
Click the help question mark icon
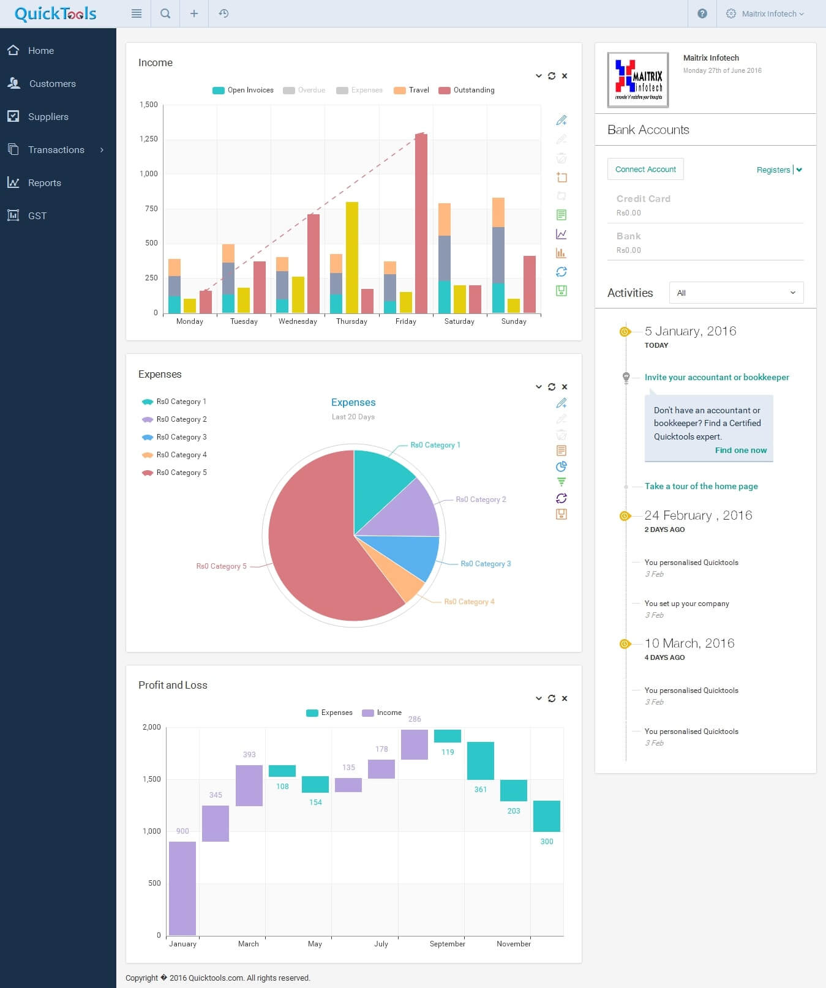(x=702, y=13)
